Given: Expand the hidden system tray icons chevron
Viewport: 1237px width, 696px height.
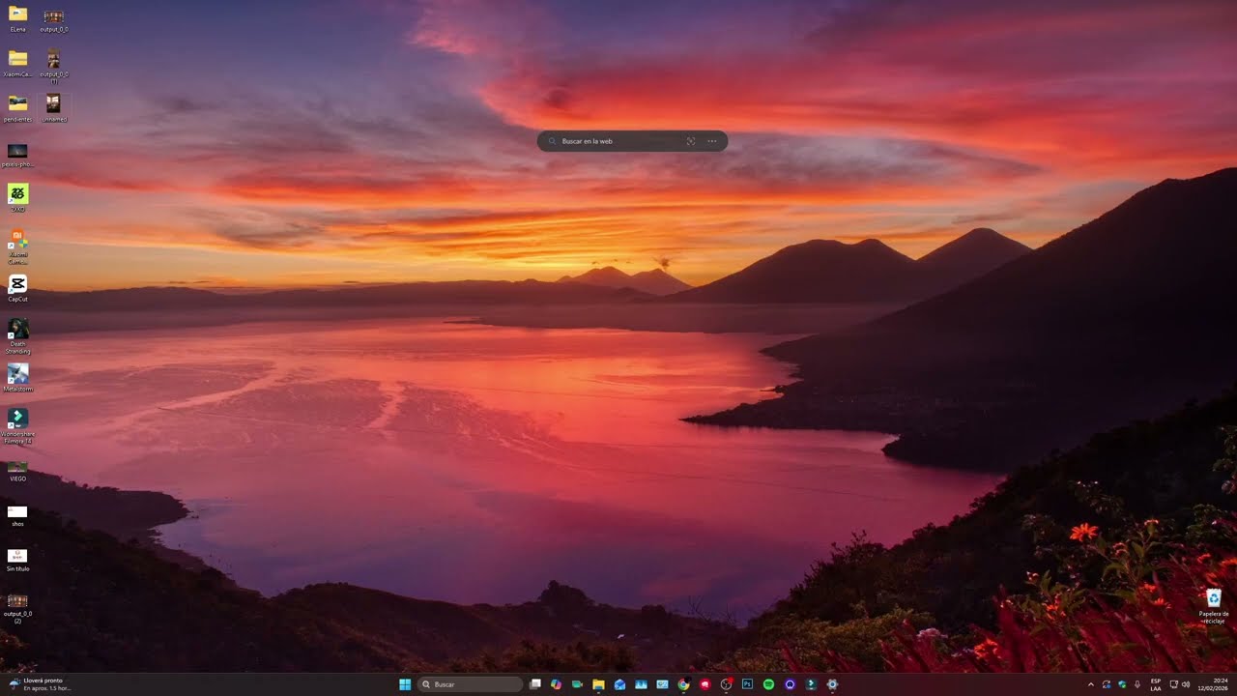Looking at the screenshot, I should [x=1091, y=684].
